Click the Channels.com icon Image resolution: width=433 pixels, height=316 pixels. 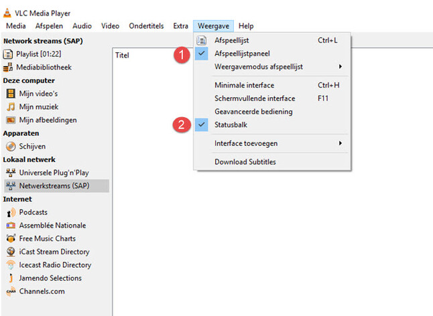(11, 291)
